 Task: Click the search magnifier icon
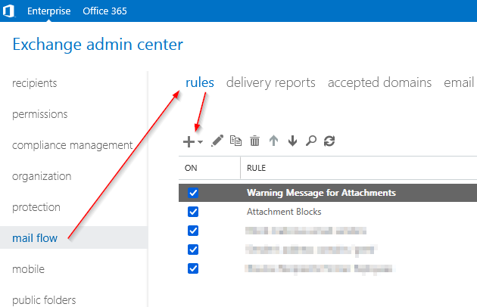[311, 141]
